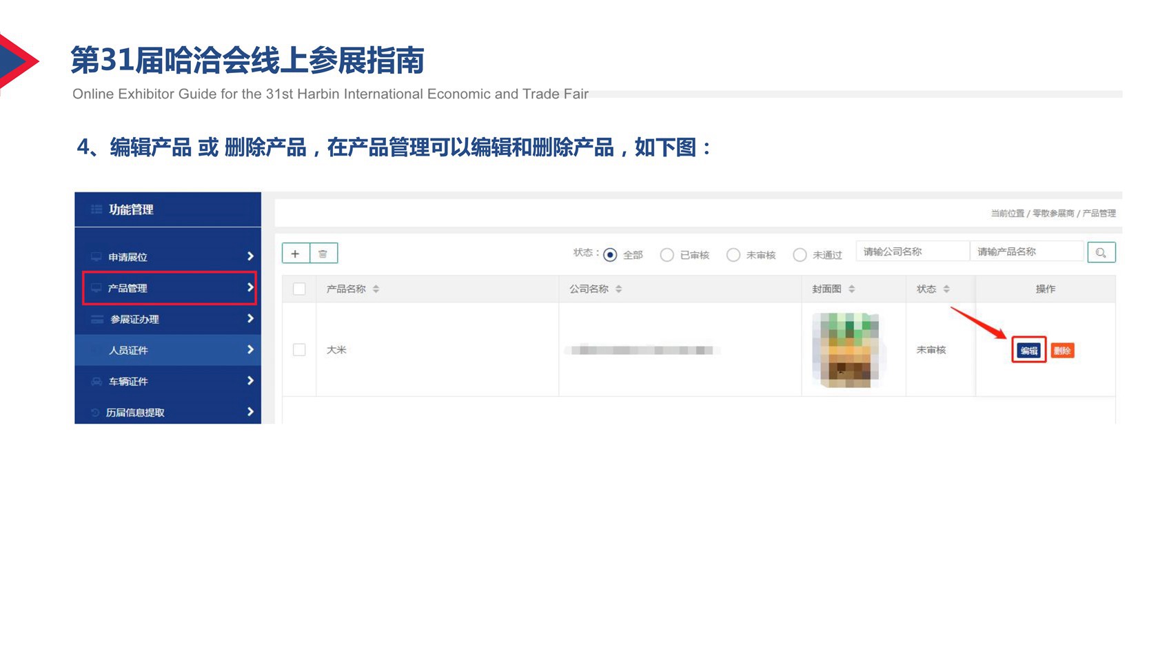Viewport: 1158px width, 651px height.
Task: Open the 申请展位 menu item
Action: [x=168, y=257]
